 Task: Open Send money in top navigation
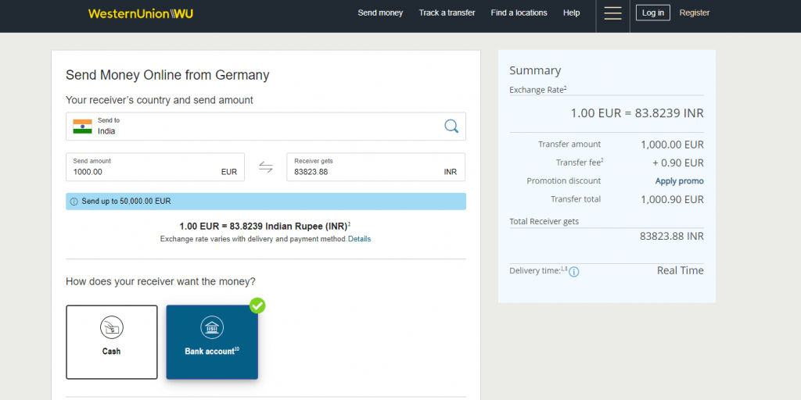click(x=380, y=12)
